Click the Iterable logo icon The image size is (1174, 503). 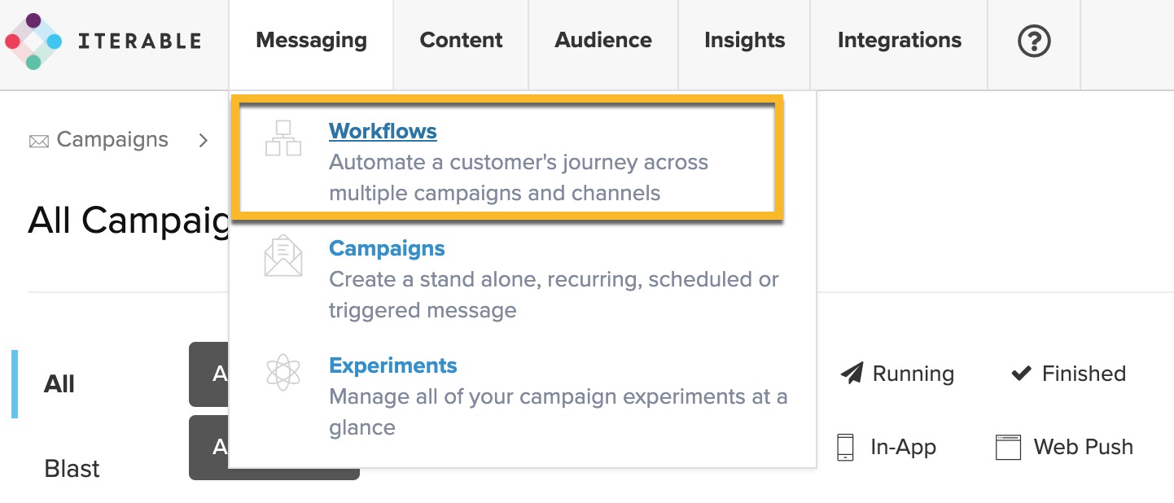coord(33,41)
